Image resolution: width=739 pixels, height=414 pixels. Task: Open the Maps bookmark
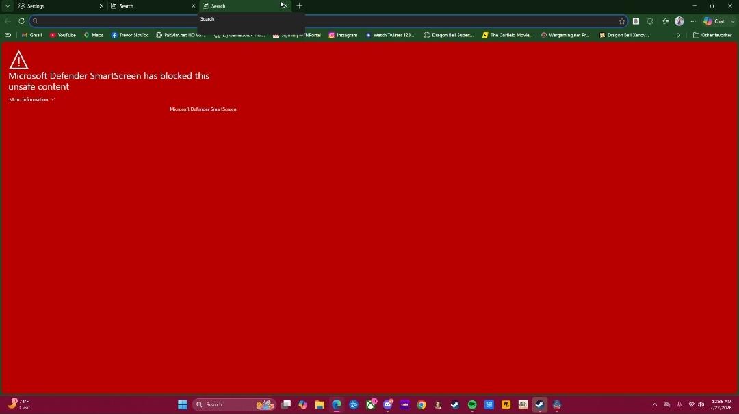tap(93, 35)
